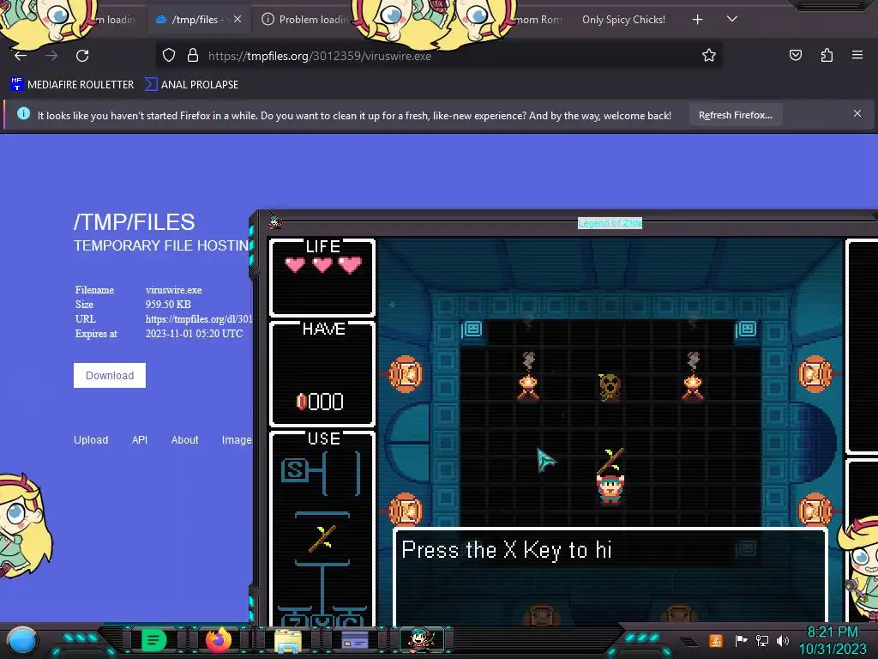Open the network tray icon
Screen dimensions: 878x659
pos(762,640)
